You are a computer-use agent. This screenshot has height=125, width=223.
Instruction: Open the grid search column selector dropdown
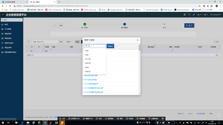point(29,42)
